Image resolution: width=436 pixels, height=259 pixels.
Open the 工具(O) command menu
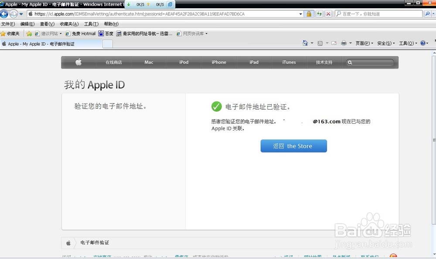click(408, 43)
